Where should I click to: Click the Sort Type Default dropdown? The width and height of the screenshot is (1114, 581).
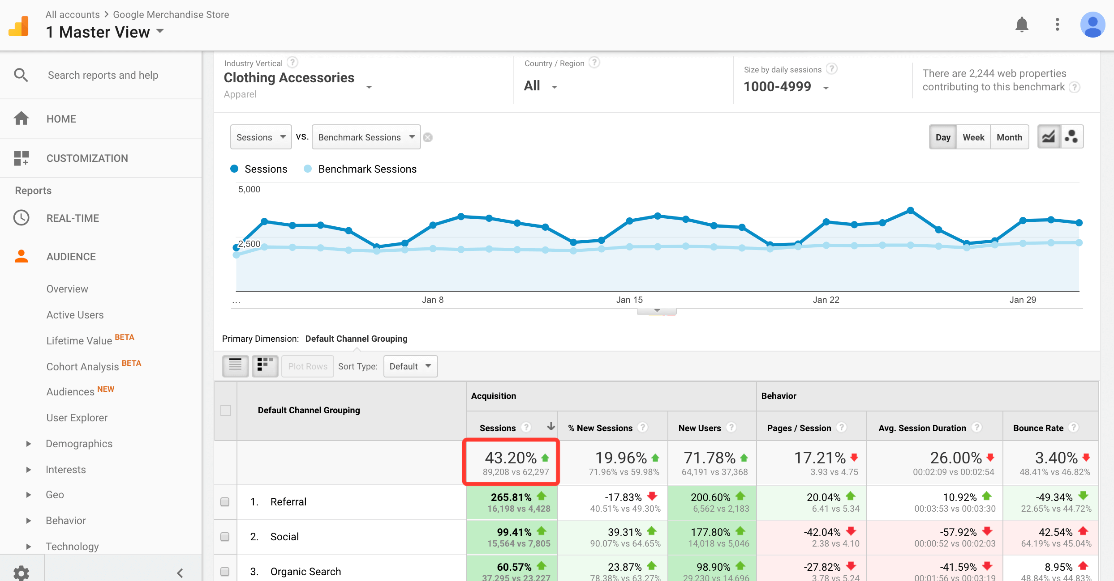pyautogui.click(x=408, y=365)
